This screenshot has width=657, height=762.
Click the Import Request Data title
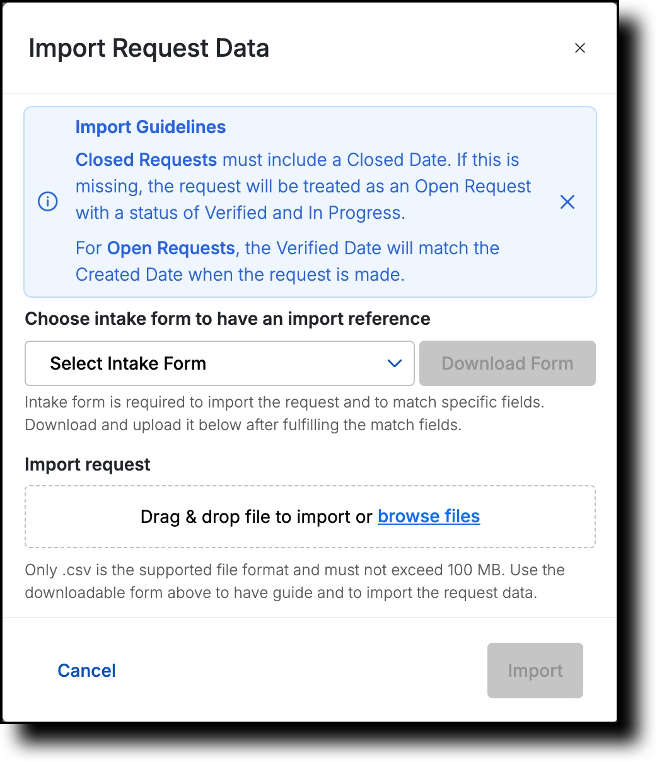click(x=148, y=48)
